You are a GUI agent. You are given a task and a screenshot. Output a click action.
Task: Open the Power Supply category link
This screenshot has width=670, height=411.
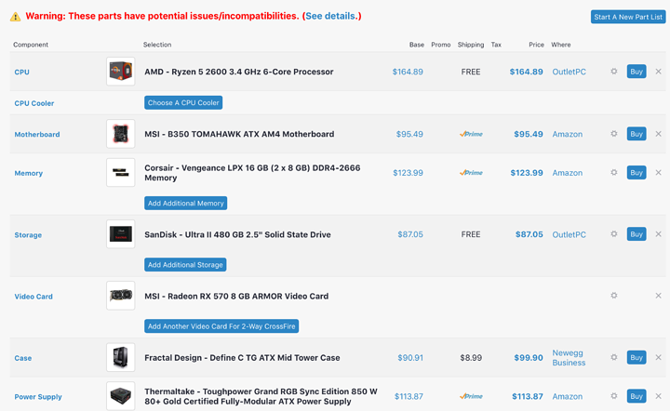pos(38,396)
